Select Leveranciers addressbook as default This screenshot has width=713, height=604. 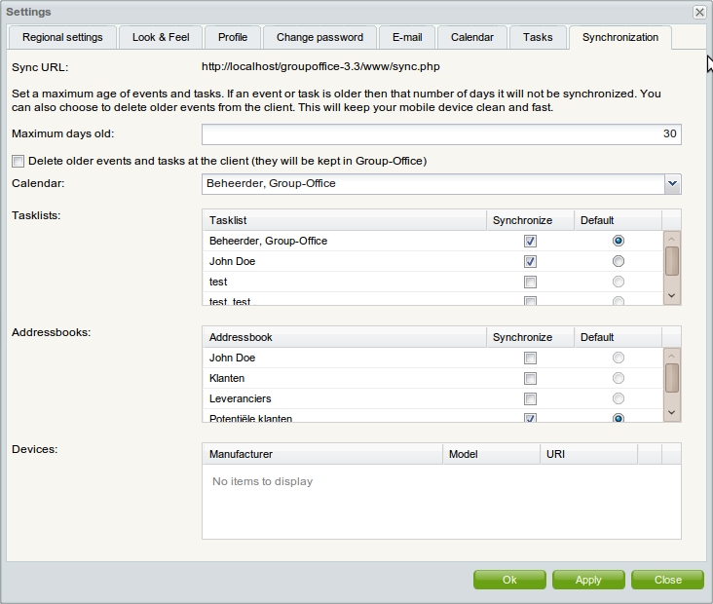(x=618, y=398)
